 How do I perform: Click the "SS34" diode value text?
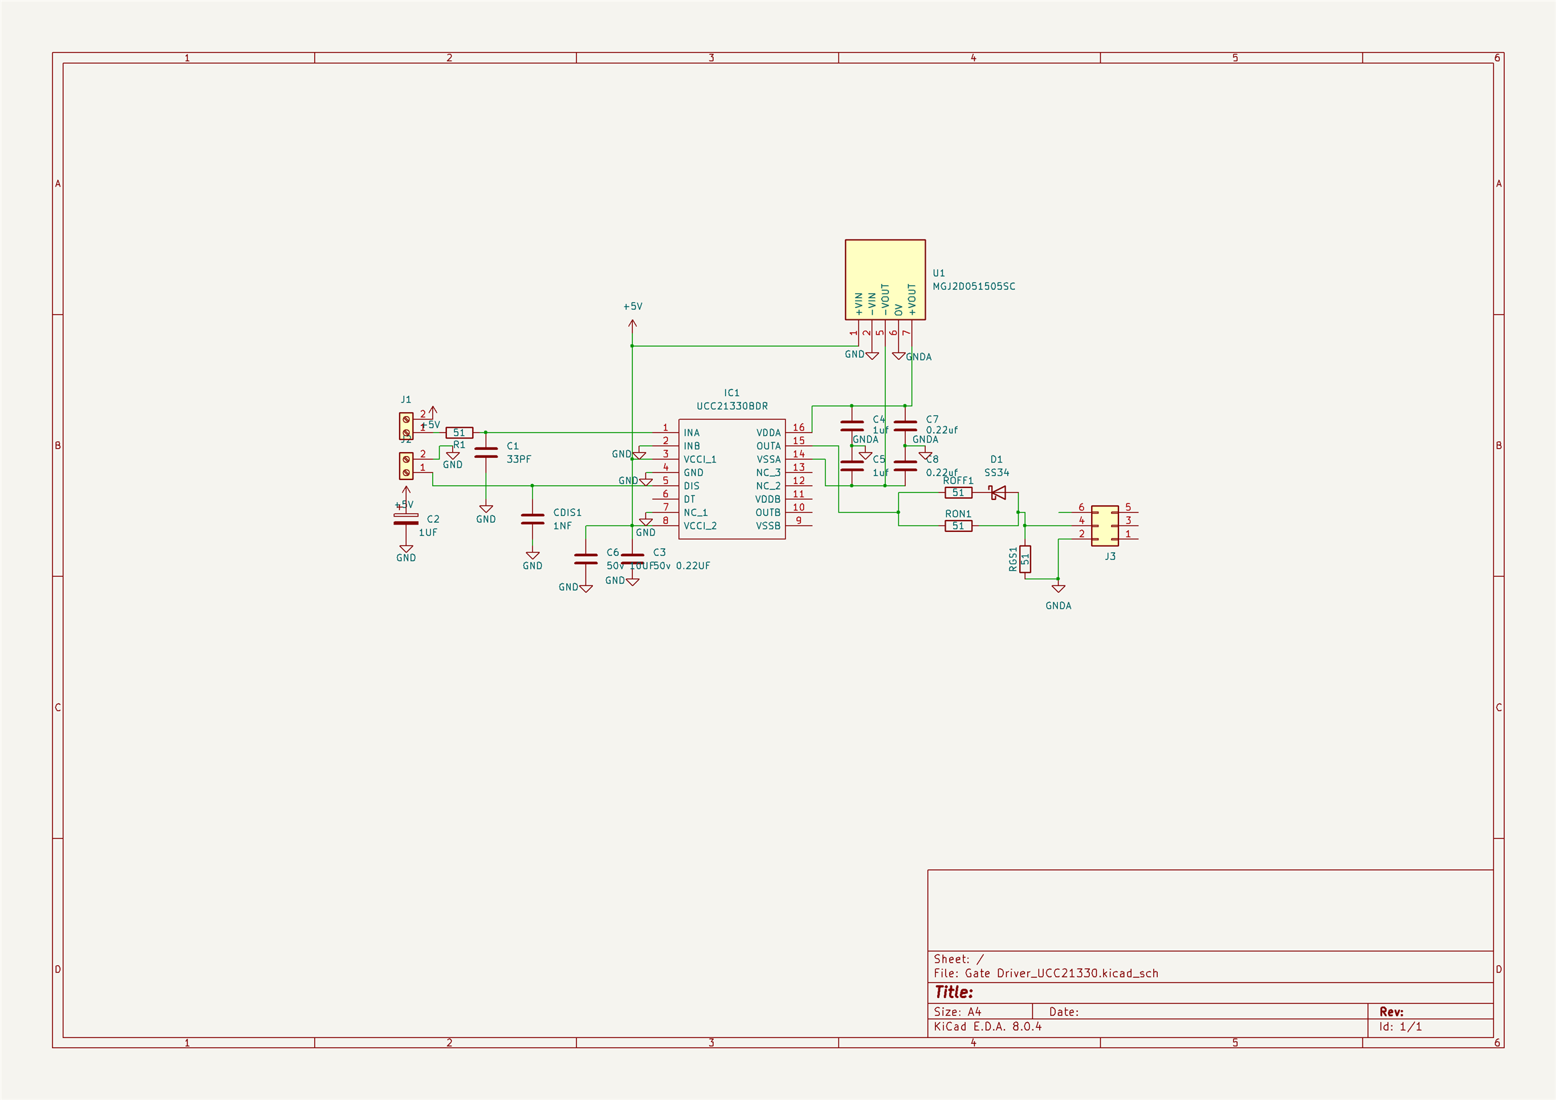(996, 473)
